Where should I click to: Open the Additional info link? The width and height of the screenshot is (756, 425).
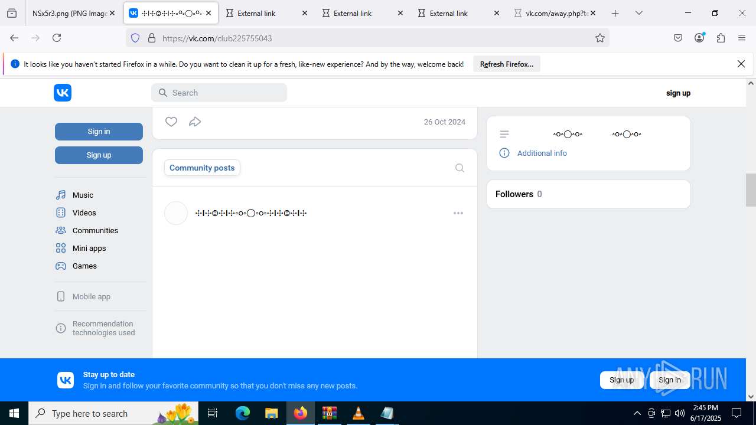pyautogui.click(x=542, y=153)
